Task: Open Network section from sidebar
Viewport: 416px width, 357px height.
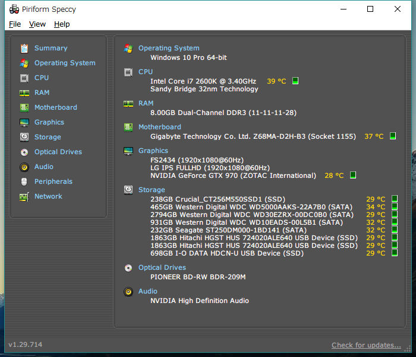Action: [48, 196]
